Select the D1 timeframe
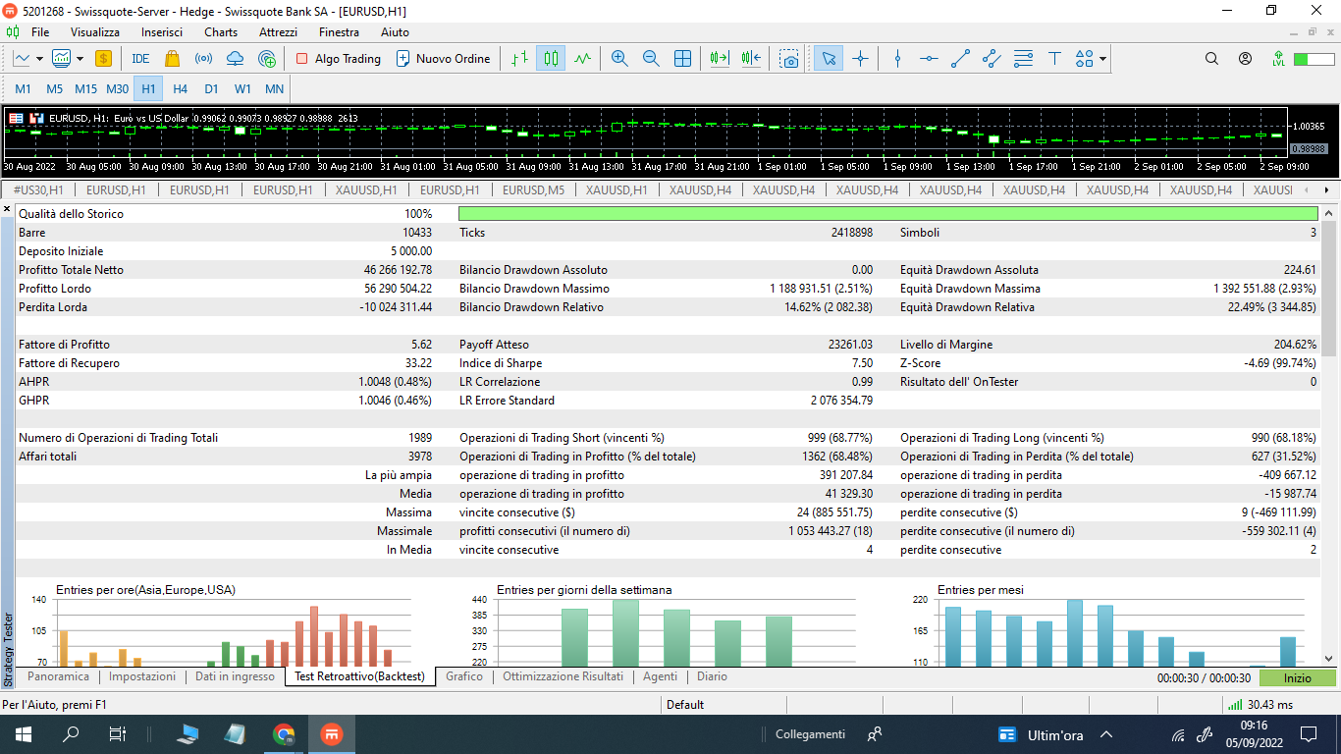 (x=212, y=88)
